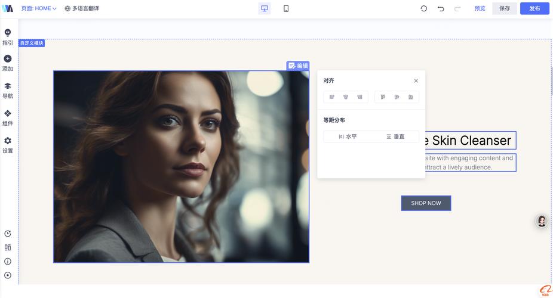The height and width of the screenshot is (298, 553).
Task: Open the 页面: HOME page dropdown
Action: point(39,8)
